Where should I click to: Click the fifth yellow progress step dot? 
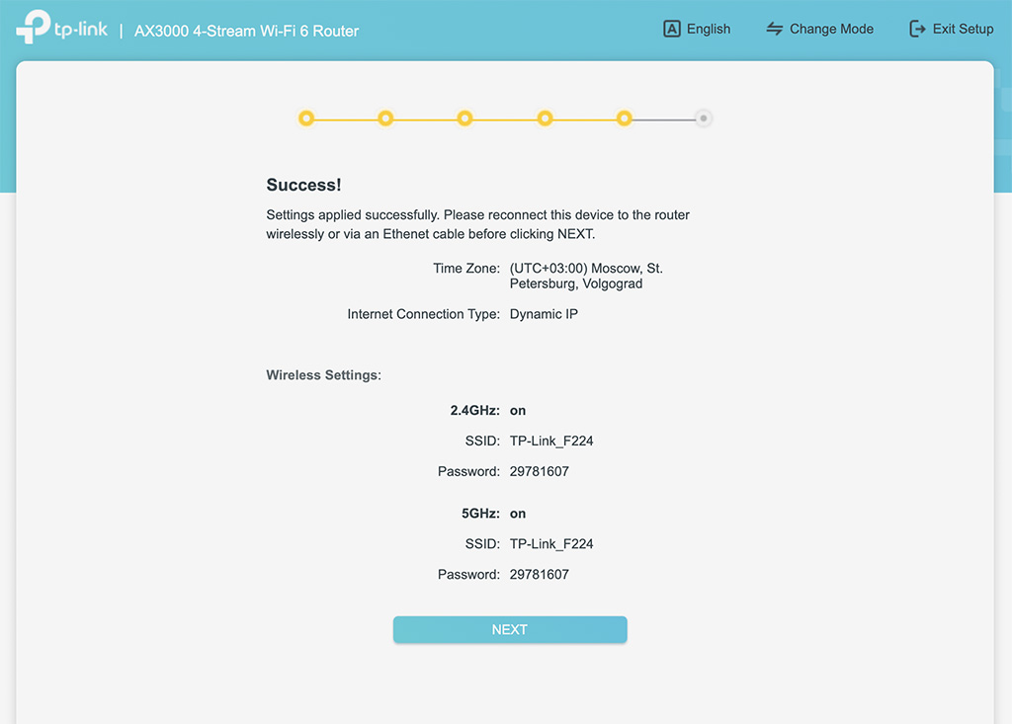625,119
